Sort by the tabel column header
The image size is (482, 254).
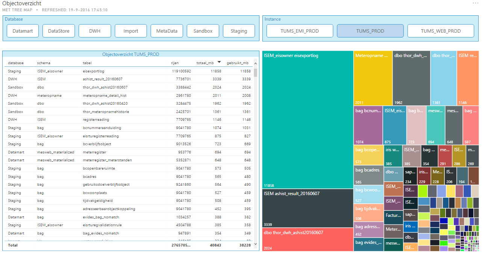pos(87,63)
